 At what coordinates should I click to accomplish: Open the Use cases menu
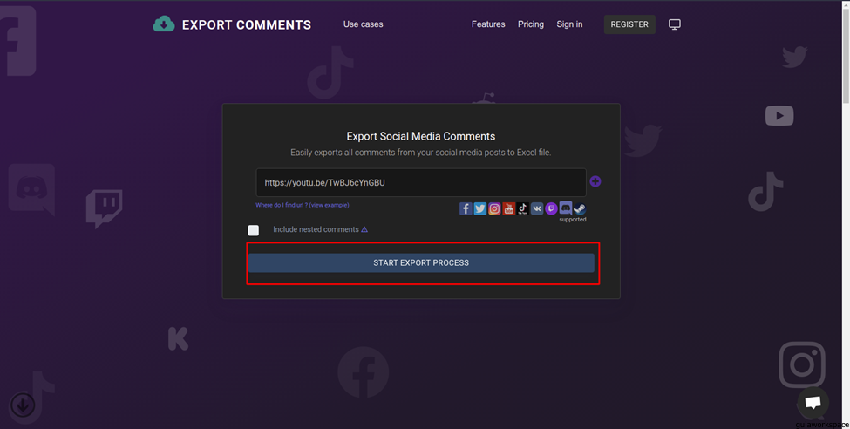click(364, 24)
